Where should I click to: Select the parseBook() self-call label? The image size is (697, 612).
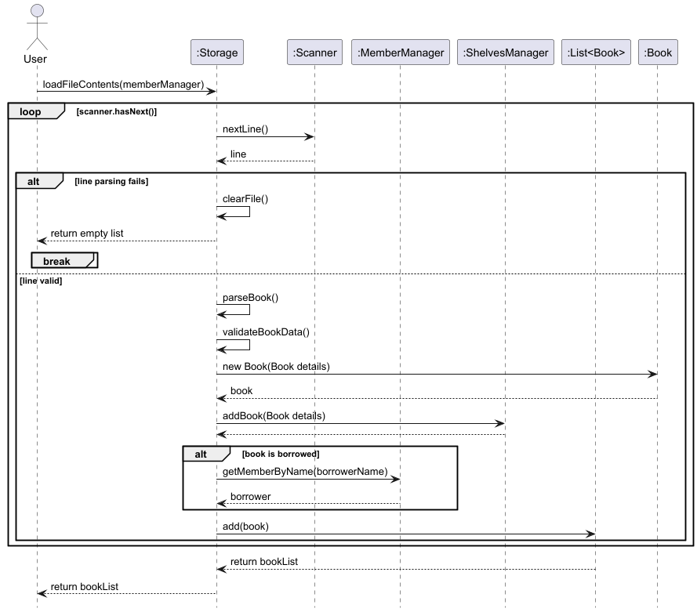(250, 298)
